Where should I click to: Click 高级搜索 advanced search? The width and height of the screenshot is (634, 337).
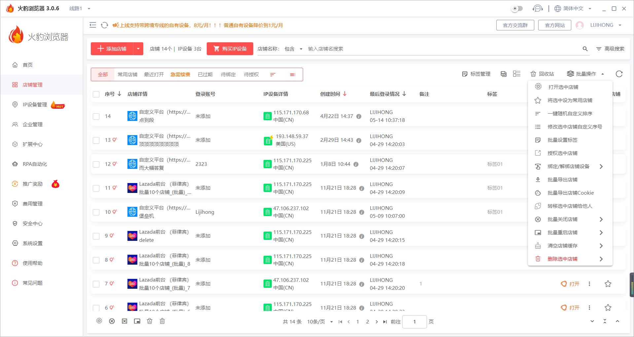pyautogui.click(x=610, y=49)
